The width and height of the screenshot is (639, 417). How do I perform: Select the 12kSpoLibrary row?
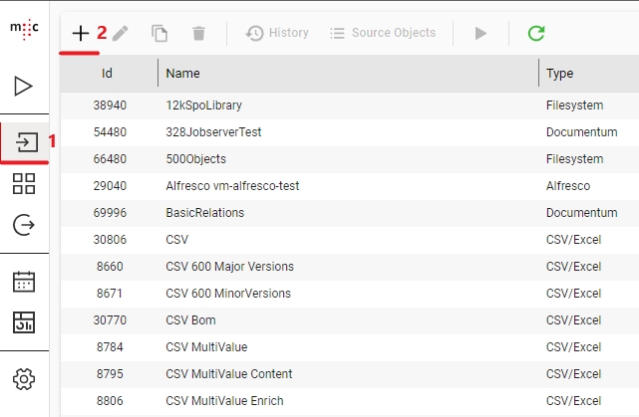tap(203, 104)
